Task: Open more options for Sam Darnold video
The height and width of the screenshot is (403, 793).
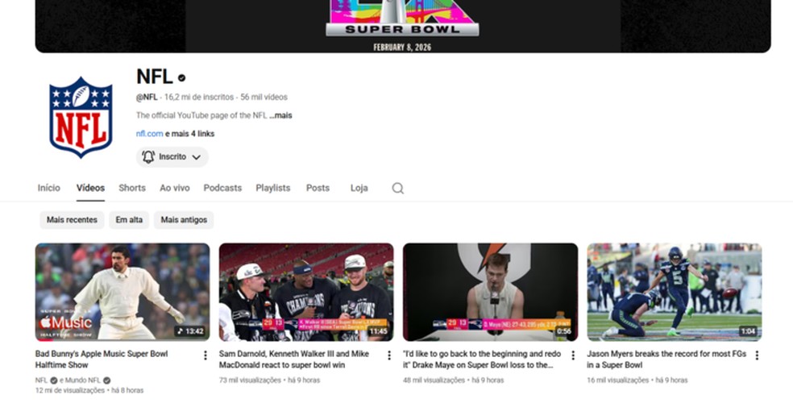Action: pos(389,355)
